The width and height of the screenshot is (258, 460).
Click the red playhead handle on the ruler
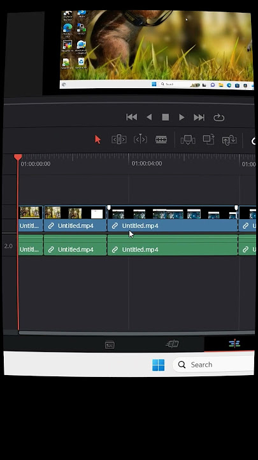18,157
